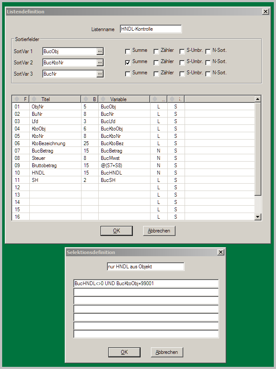Confirm Listendefinition with OK button
This screenshot has height=369, width=276.
click(116, 231)
